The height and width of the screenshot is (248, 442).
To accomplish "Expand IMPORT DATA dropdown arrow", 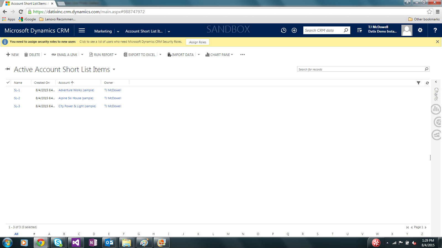I will [x=199, y=55].
